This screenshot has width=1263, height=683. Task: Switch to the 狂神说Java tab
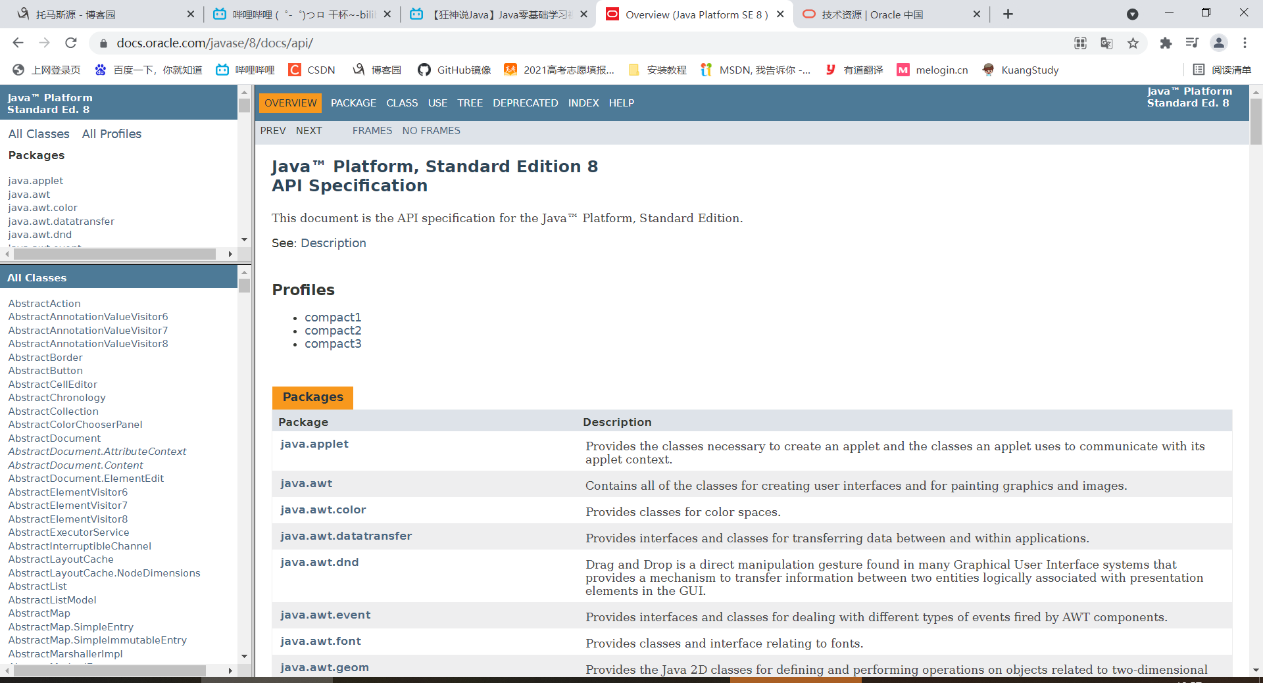[497, 14]
